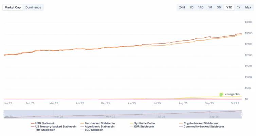Viewport: 256px width, 136px height.
Task: Choose the 3M time range
Action: tap(219, 7)
